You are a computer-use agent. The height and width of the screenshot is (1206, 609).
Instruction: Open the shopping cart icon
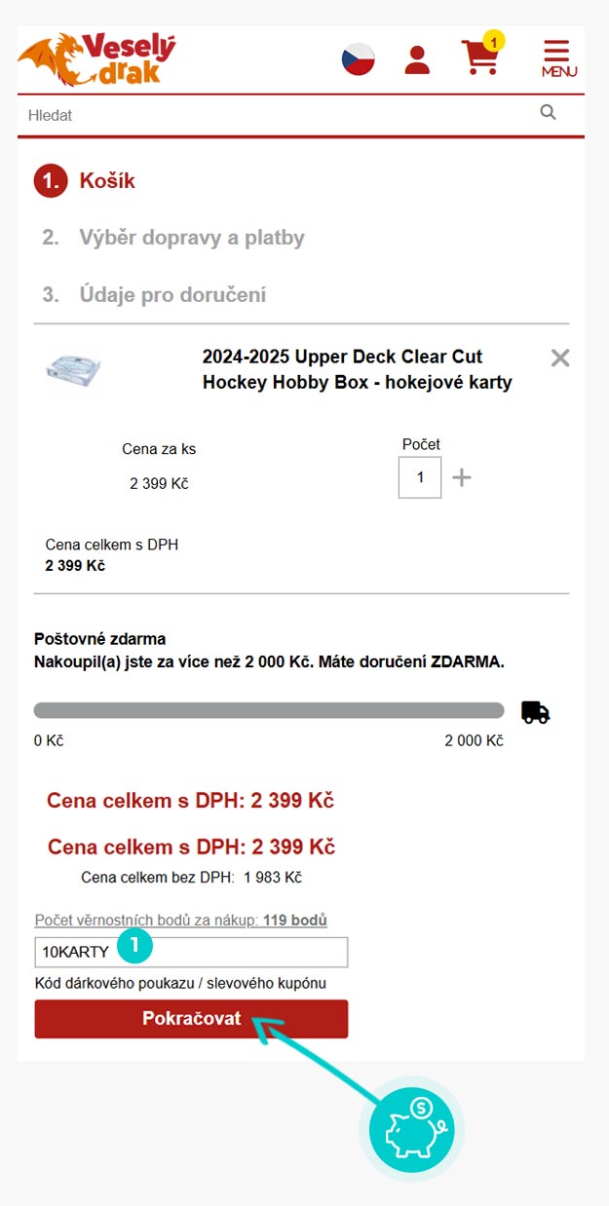480,58
